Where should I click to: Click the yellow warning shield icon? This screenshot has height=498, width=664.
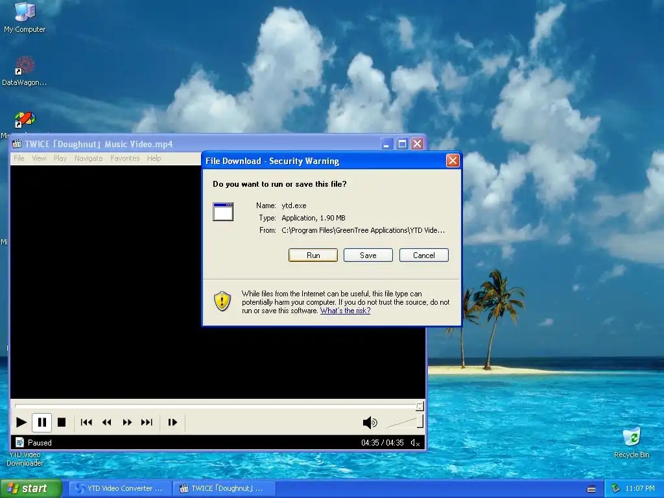pyautogui.click(x=222, y=301)
